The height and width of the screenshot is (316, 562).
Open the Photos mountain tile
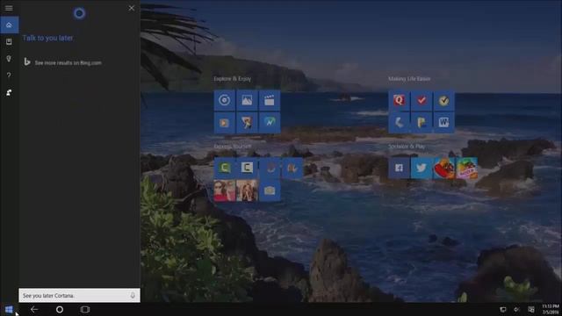coord(247,100)
